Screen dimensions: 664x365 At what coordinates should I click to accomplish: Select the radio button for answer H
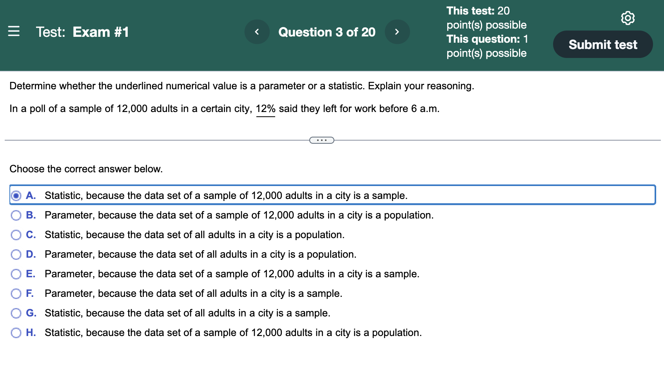(x=16, y=332)
